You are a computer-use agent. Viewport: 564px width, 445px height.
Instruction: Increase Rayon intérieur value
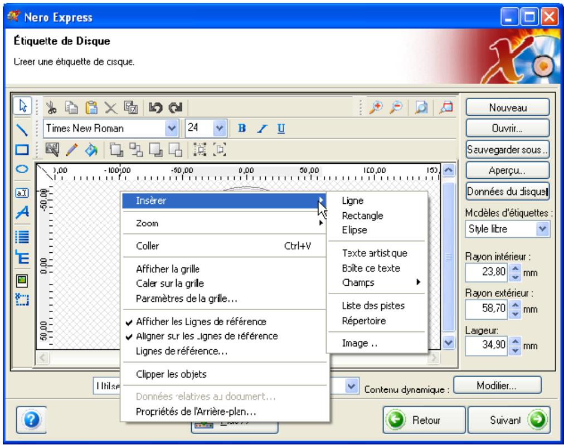click(516, 268)
